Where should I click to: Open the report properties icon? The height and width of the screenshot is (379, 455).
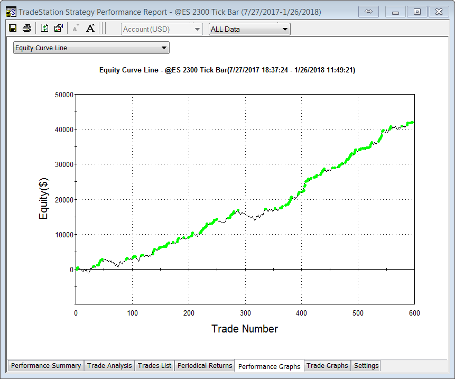click(x=59, y=29)
